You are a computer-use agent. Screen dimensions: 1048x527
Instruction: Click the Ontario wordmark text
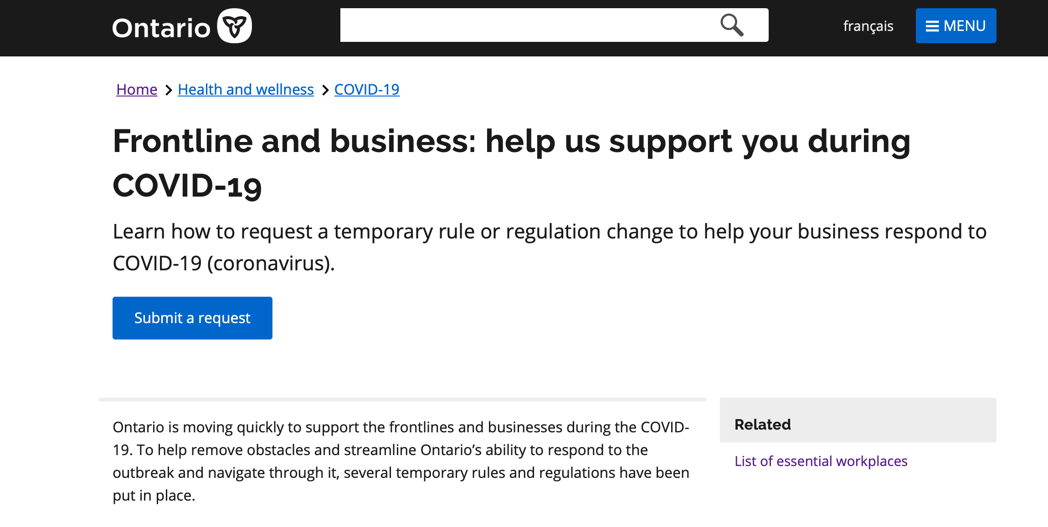click(x=161, y=28)
